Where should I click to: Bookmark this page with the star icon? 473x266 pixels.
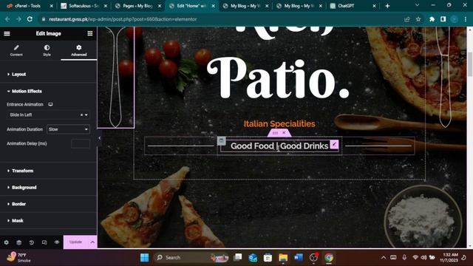[418, 19]
